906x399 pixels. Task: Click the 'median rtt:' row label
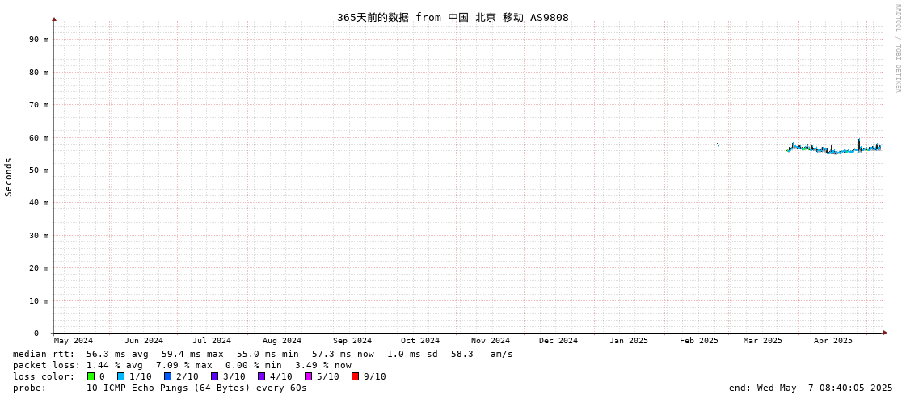pos(44,354)
